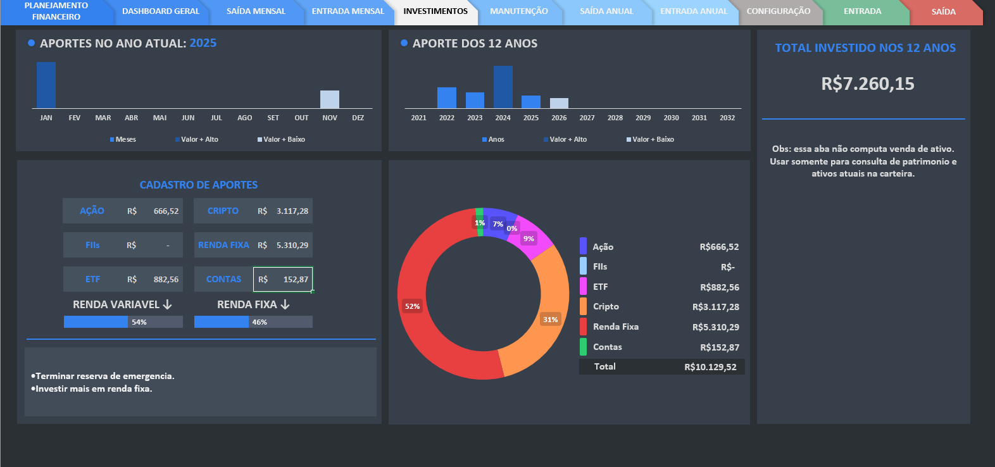
Task: Click the 46% renda fixa progress bar
Action: (253, 322)
